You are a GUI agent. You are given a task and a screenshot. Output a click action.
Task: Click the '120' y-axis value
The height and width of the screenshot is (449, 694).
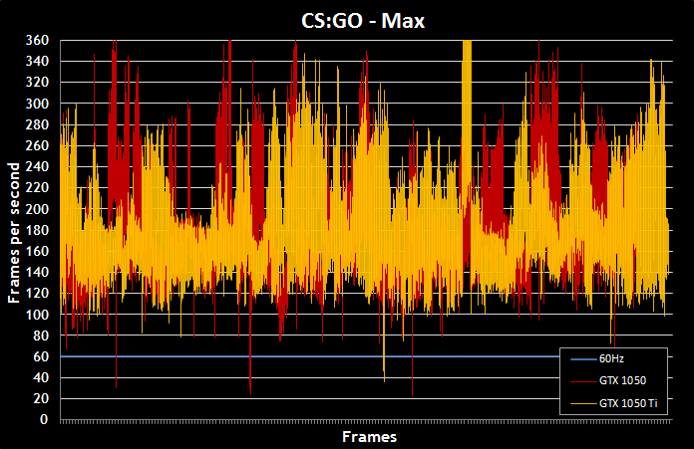point(37,293)
